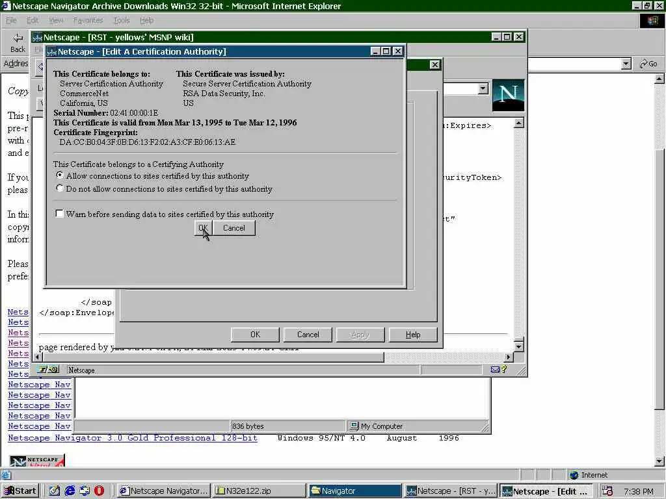Click the certificate fingerprint value text
Viewport: 666px width, 499px height.
pyautogui.click(x=148, y=142)
